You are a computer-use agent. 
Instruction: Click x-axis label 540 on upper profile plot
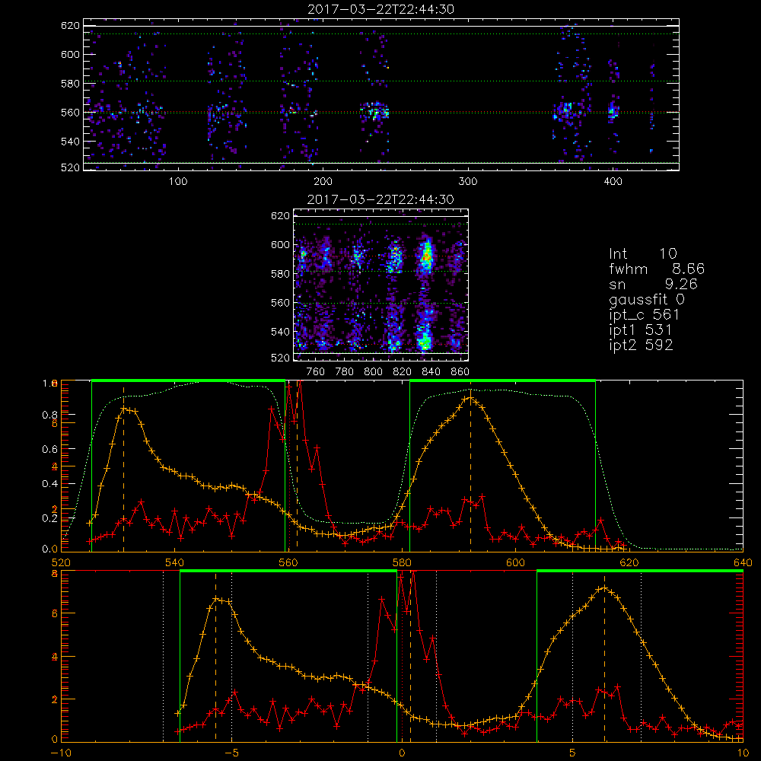coord(174,563)
